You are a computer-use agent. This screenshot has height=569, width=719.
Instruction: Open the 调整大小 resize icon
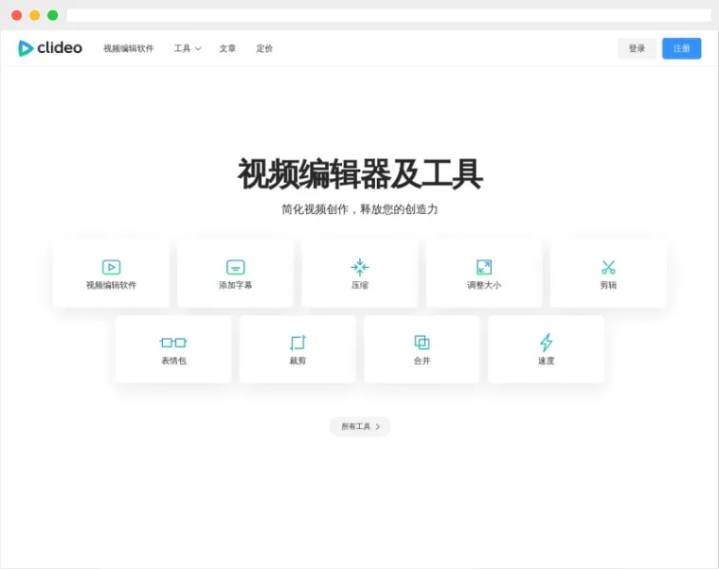click(x=484, y=267)
